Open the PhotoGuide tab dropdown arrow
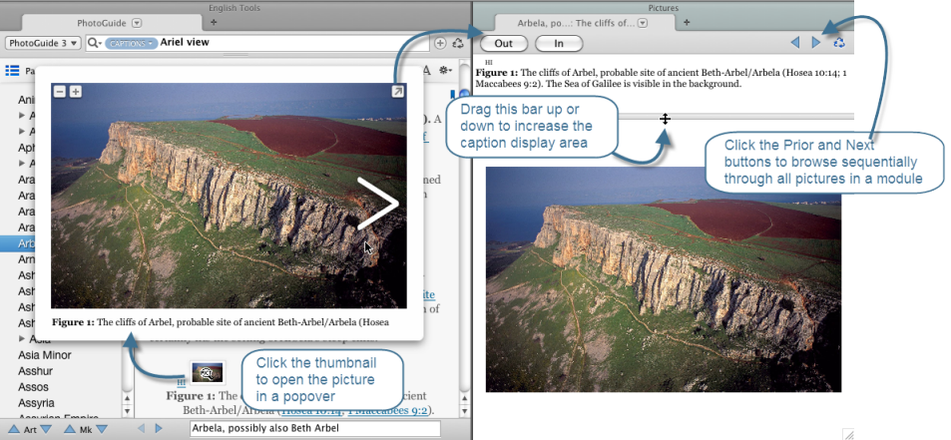 (138, 22)
